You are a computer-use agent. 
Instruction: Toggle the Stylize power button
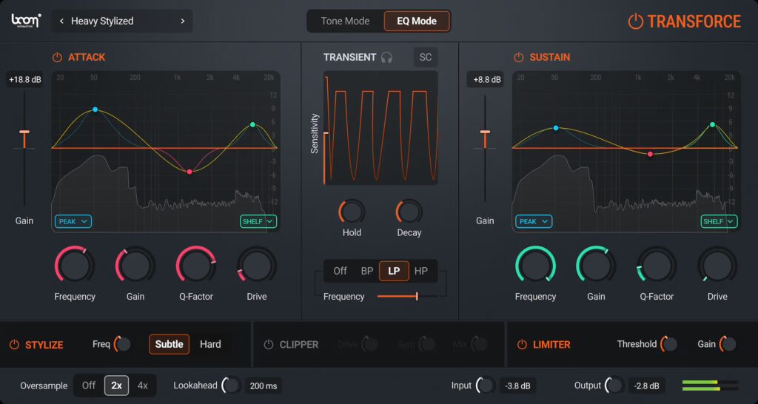coord(14,345)
